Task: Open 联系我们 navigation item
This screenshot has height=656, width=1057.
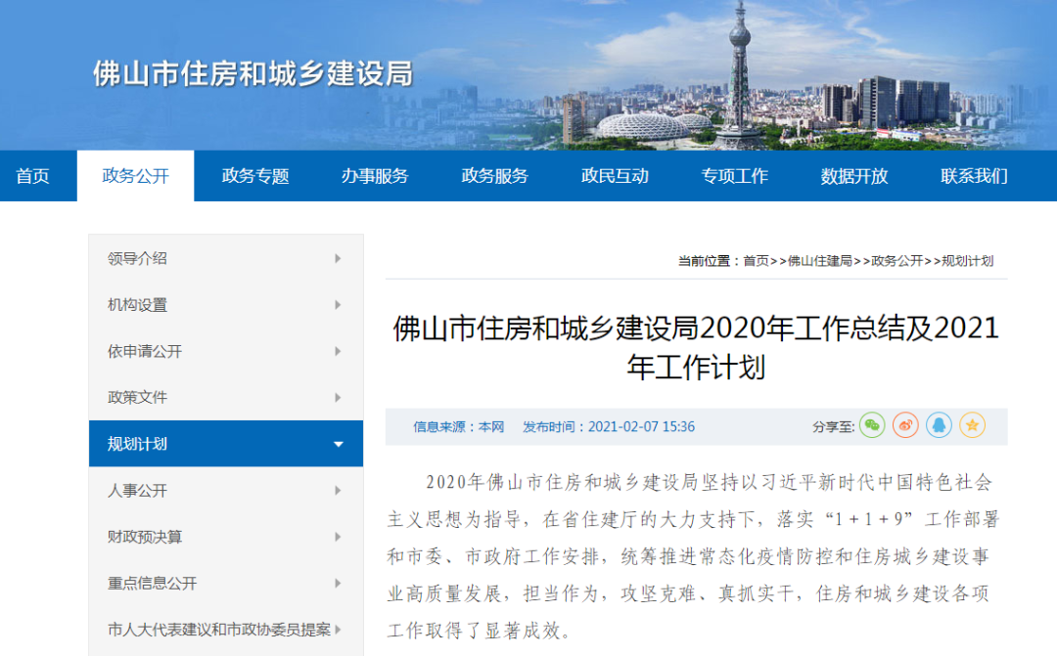Action: pos(974,176)
